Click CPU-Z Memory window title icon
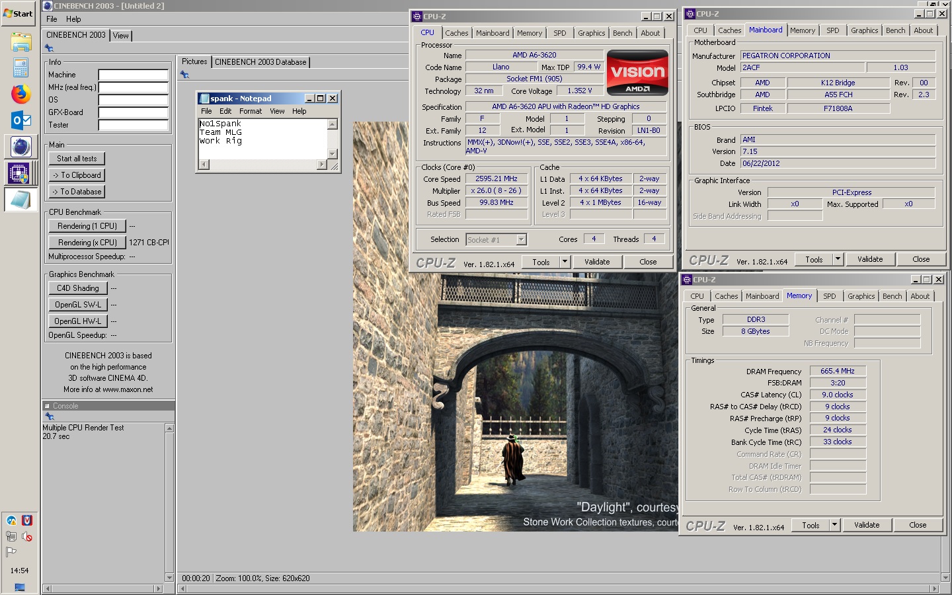952x595 pixels. [x=687, y=280]
